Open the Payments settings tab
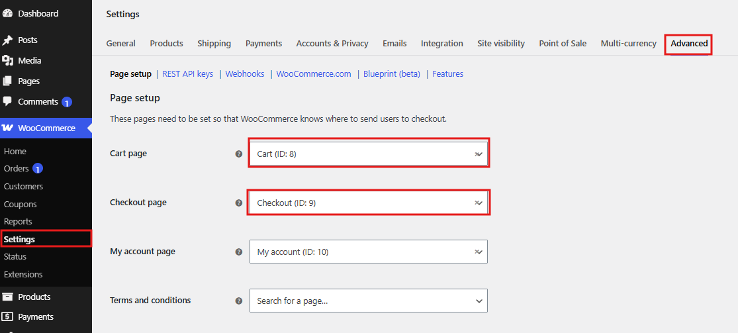Screen dimensions: 738x333 coord(263,43)
